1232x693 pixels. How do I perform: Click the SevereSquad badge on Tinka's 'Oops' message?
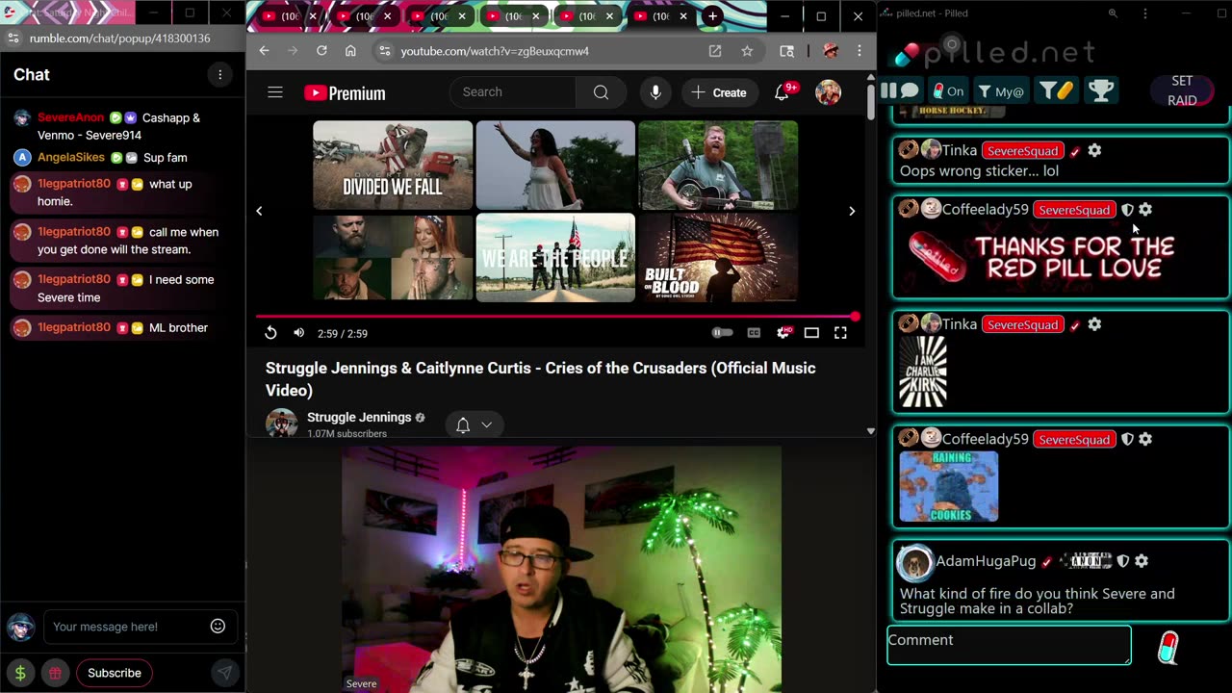[x=1022, y=150]
